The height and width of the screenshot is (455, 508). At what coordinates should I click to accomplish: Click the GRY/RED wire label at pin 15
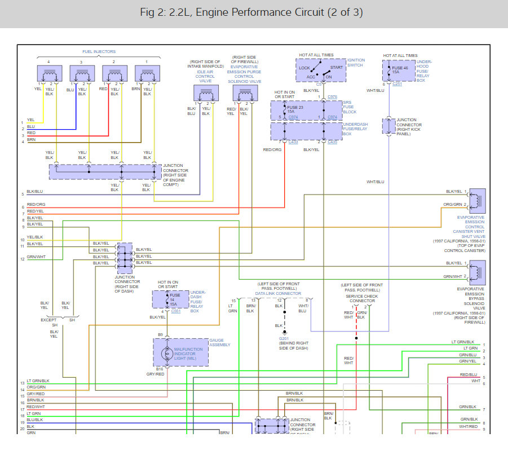[36, 394]
